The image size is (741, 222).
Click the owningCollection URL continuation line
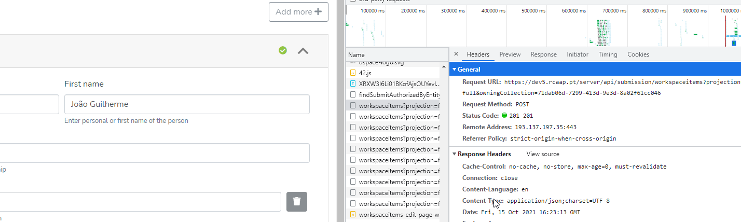pyautogui.click(x=561, y=93)
